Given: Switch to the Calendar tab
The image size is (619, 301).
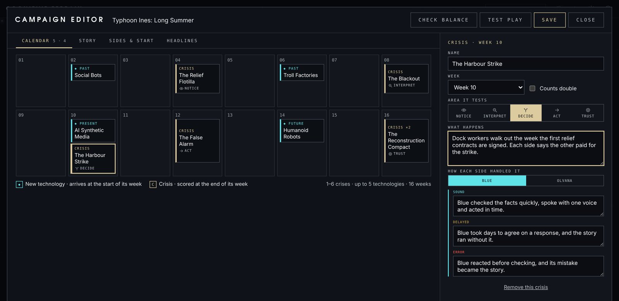Looking at the screenshot, I should coord(44,41).
